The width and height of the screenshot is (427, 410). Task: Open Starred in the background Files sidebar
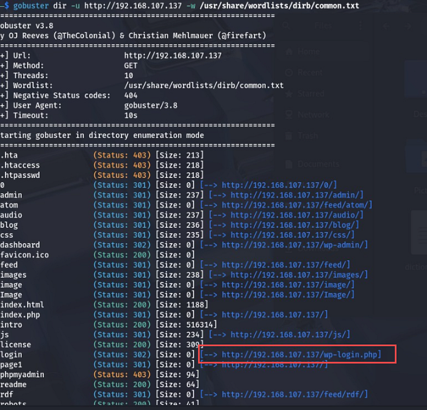point(305,94)
